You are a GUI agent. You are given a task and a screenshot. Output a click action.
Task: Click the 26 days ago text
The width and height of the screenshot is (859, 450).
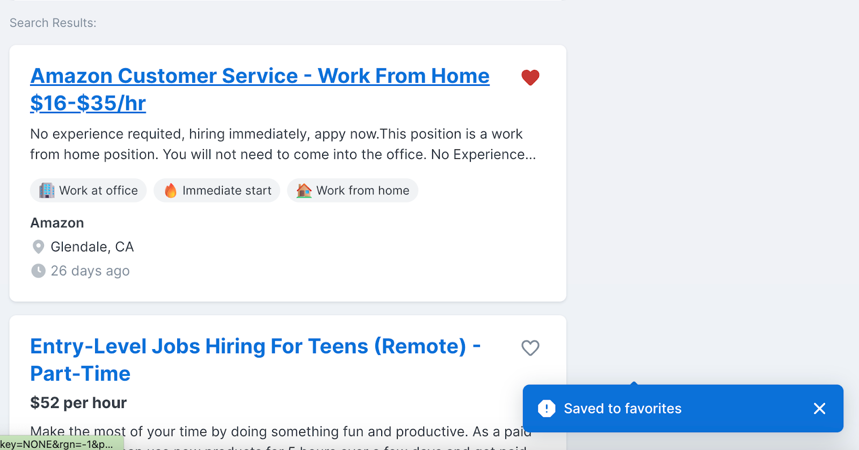90,271
